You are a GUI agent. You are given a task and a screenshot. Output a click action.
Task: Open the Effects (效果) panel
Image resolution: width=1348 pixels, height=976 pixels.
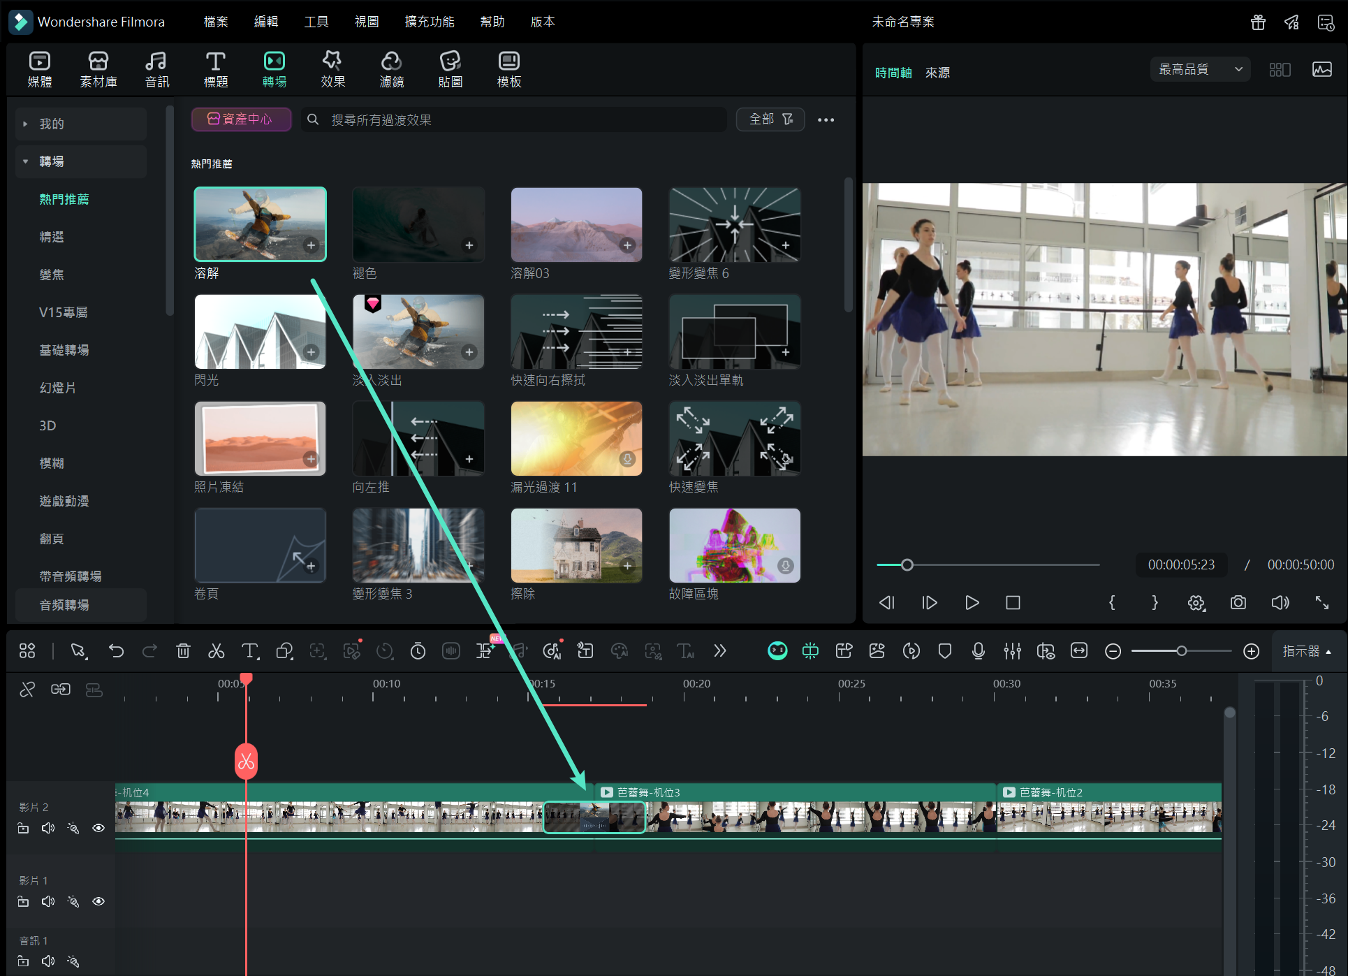coord(332,69)
